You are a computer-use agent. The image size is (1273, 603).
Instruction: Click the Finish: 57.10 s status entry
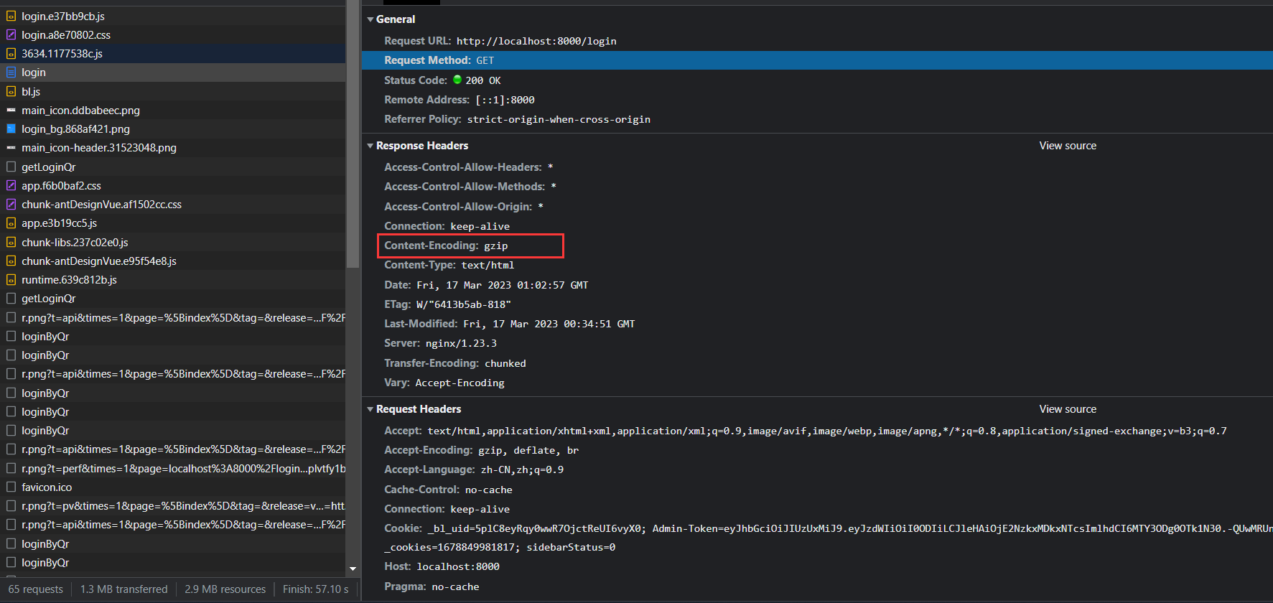315,589
